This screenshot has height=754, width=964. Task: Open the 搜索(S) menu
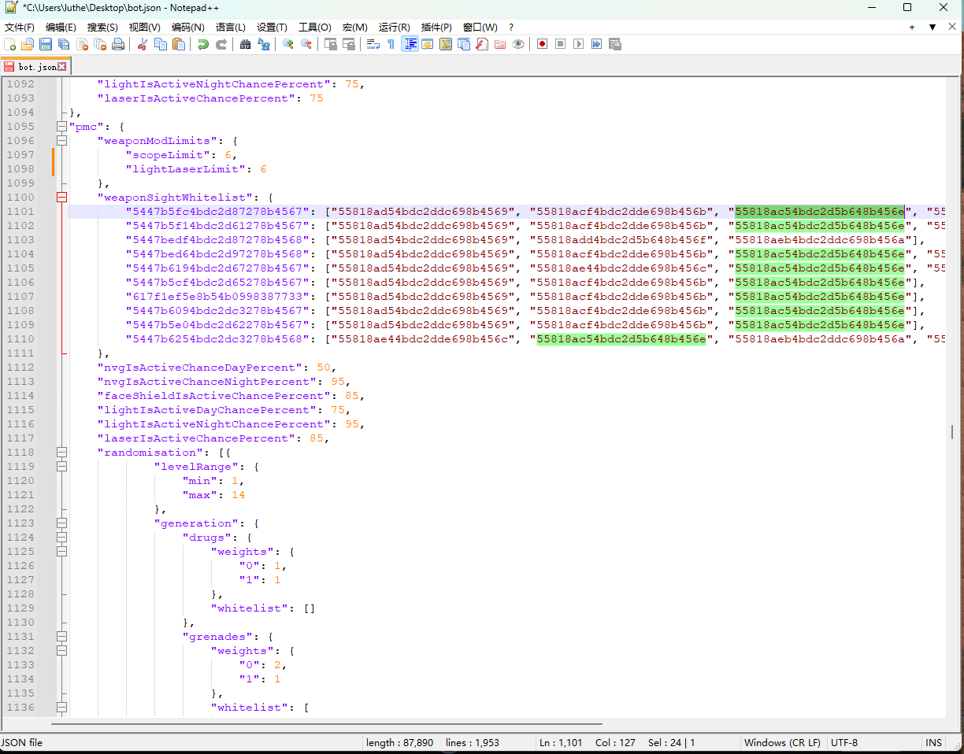[x=102, y=27]
